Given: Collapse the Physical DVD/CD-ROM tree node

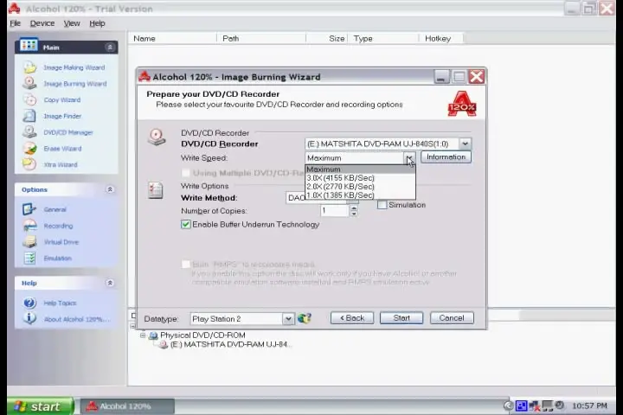Looking at the screenshot, I should coord(143,335).
